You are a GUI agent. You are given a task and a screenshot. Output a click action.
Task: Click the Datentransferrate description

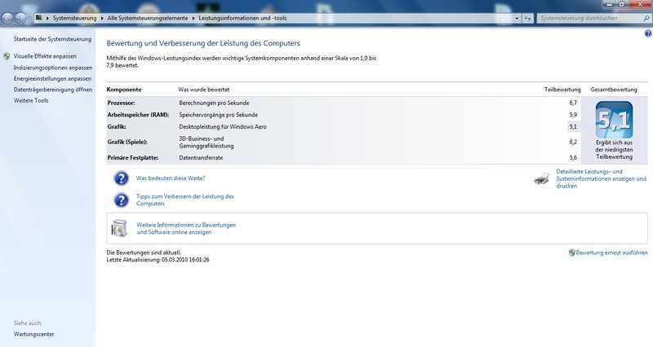[x=201, y=158]
